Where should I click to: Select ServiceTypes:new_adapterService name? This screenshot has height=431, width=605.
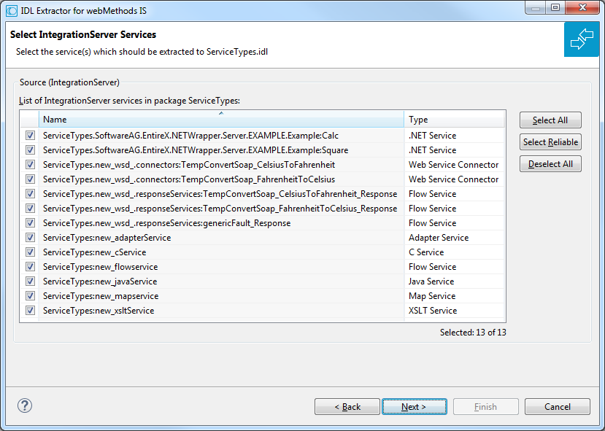(107, 238)
